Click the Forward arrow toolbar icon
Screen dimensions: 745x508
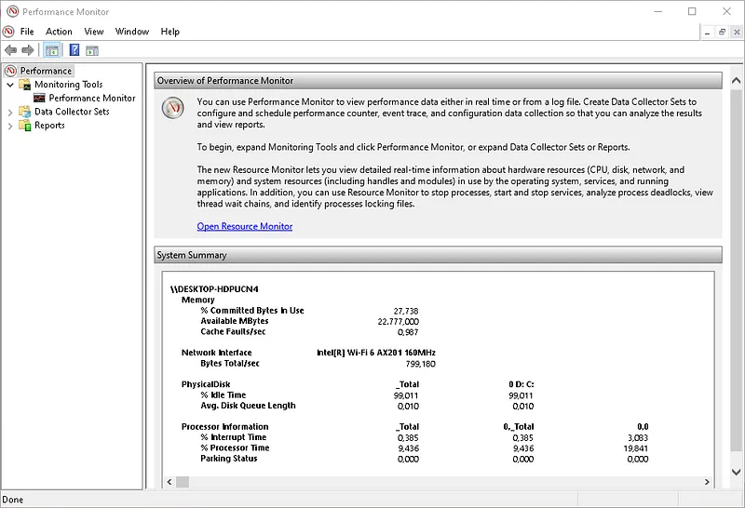(x=28, y=50)
